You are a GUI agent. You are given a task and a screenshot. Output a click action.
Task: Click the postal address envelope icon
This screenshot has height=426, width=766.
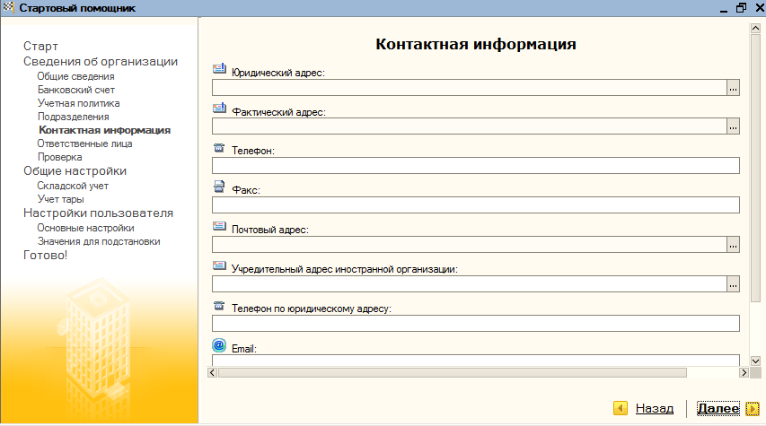219,226
